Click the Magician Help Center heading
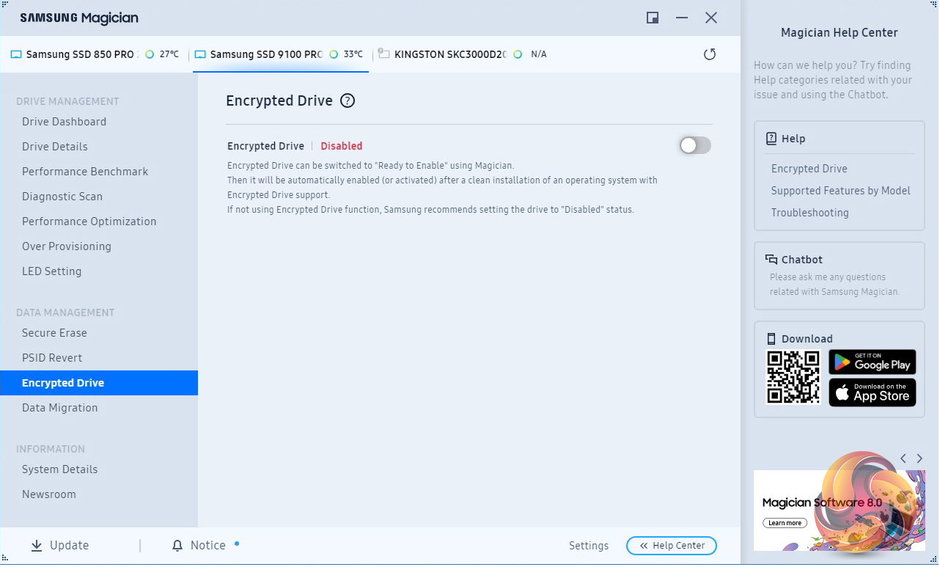940x567 pixels. [840, 32]
